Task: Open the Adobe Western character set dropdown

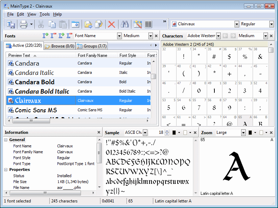Action: tap(218, 36)
